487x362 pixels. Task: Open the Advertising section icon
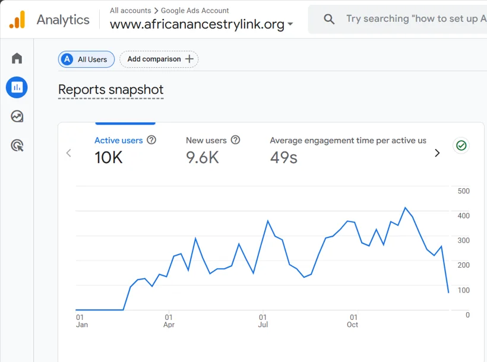click(x=17, y=145)
